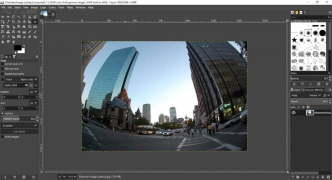The width and height of the screenshot is (332, 180).
Task: Click the foreground black color swatch
Action: pos(17,48)
